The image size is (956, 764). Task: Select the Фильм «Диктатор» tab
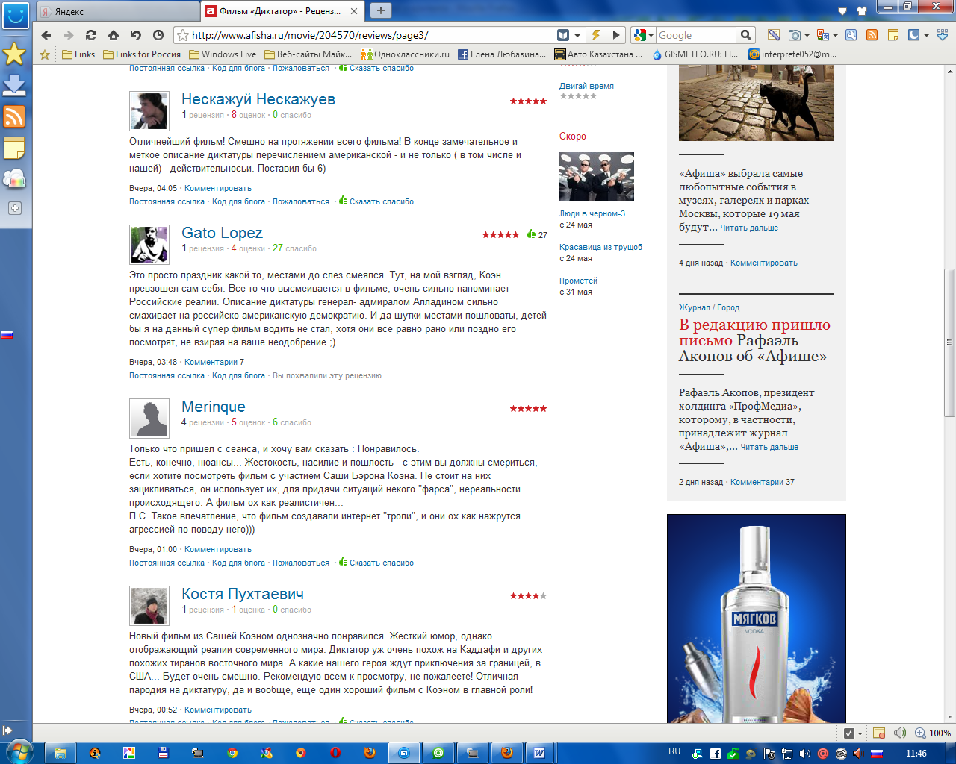[283, 11]
